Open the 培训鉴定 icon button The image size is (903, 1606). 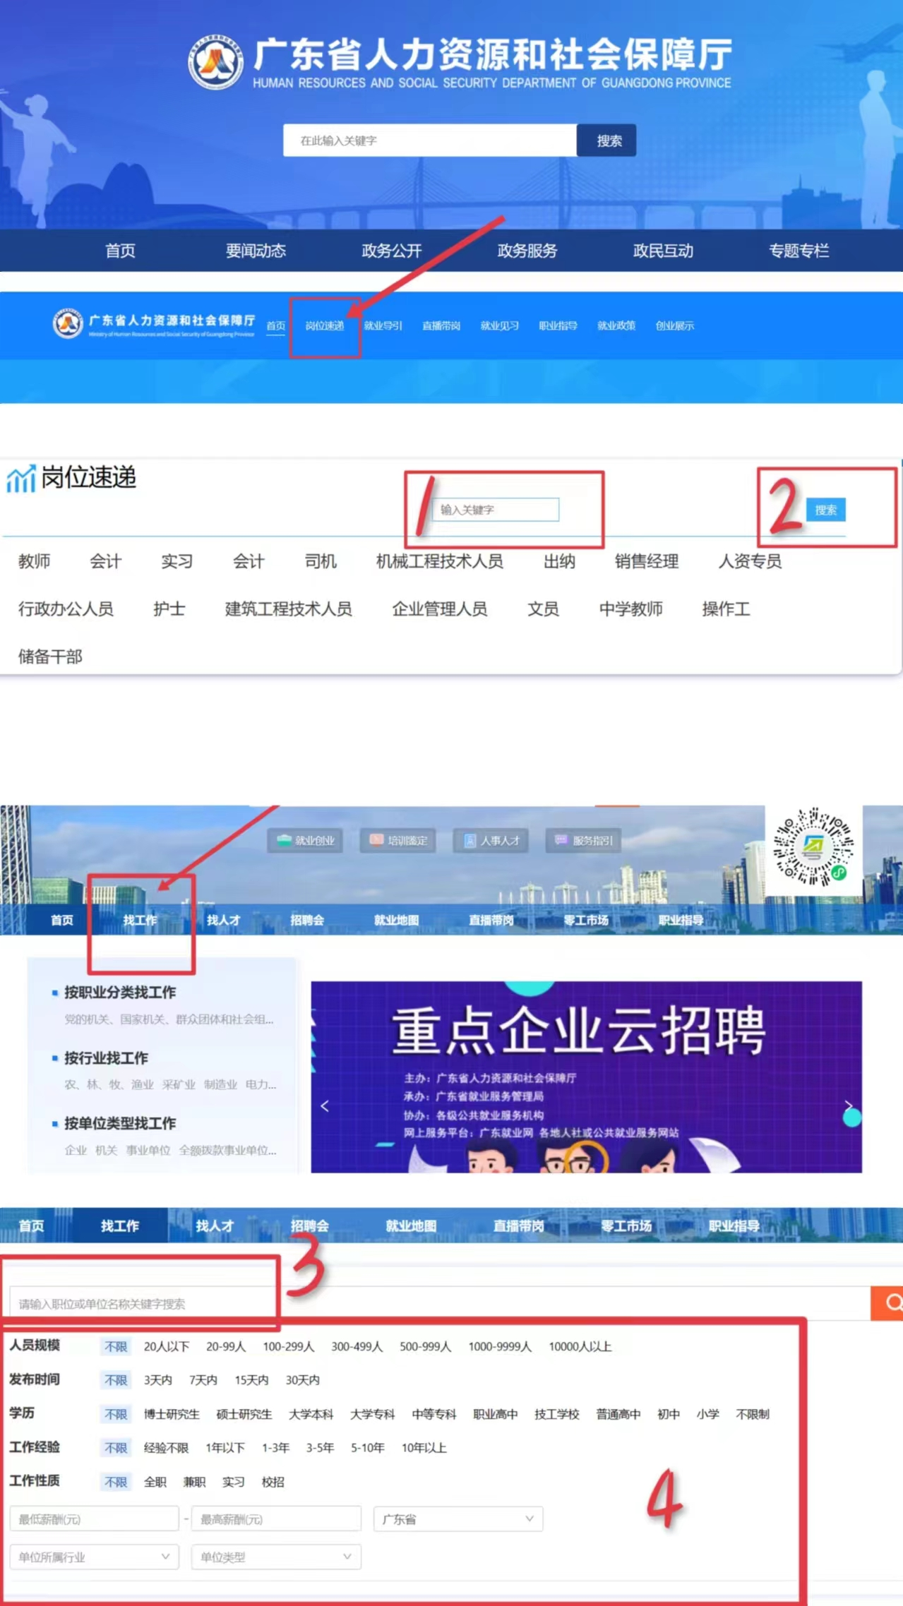[x=398, y=840]
